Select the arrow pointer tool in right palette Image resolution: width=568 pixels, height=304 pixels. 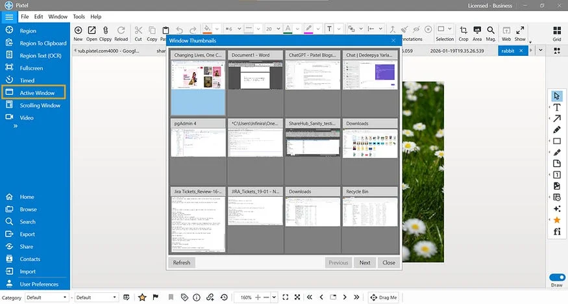point(557,95)
